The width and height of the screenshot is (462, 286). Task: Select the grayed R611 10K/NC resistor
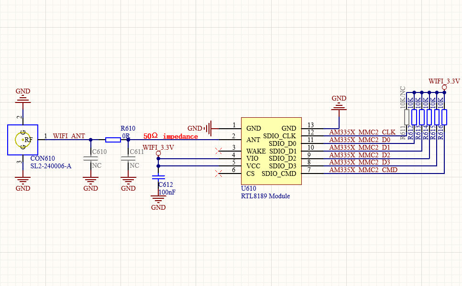(x=407, y=117)
